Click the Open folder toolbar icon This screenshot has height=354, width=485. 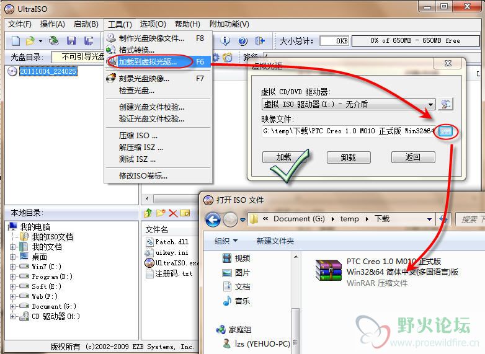[30, 40]
